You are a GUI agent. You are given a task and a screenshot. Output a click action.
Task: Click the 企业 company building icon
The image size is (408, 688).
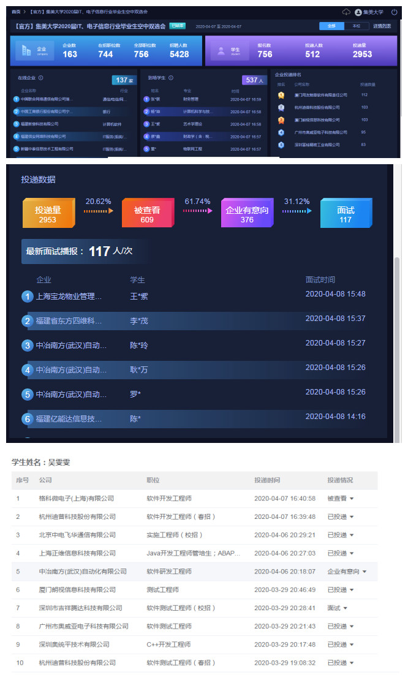(26, 51)
